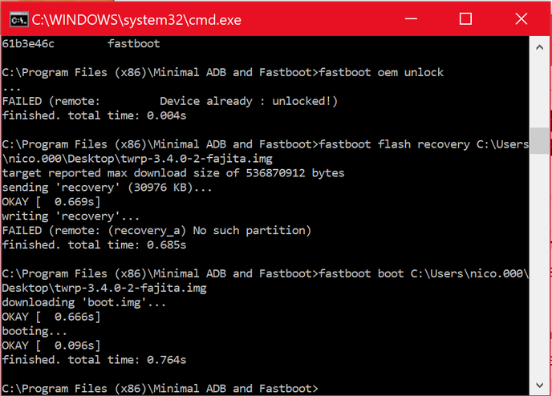Click the 'No such partition' error line

pos(156,231)
